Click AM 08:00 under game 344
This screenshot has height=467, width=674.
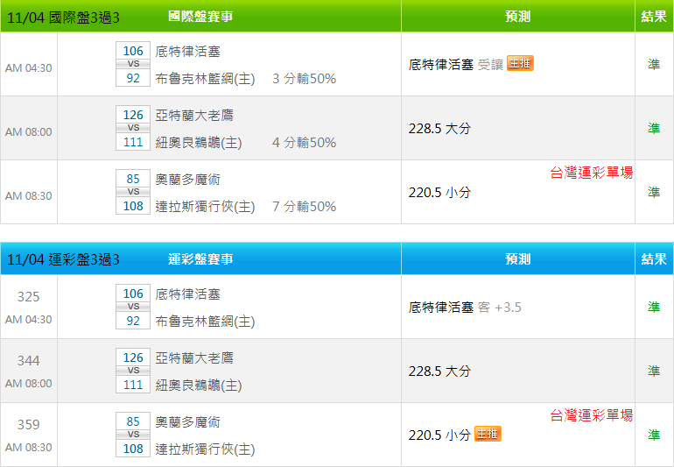[28, 383]
